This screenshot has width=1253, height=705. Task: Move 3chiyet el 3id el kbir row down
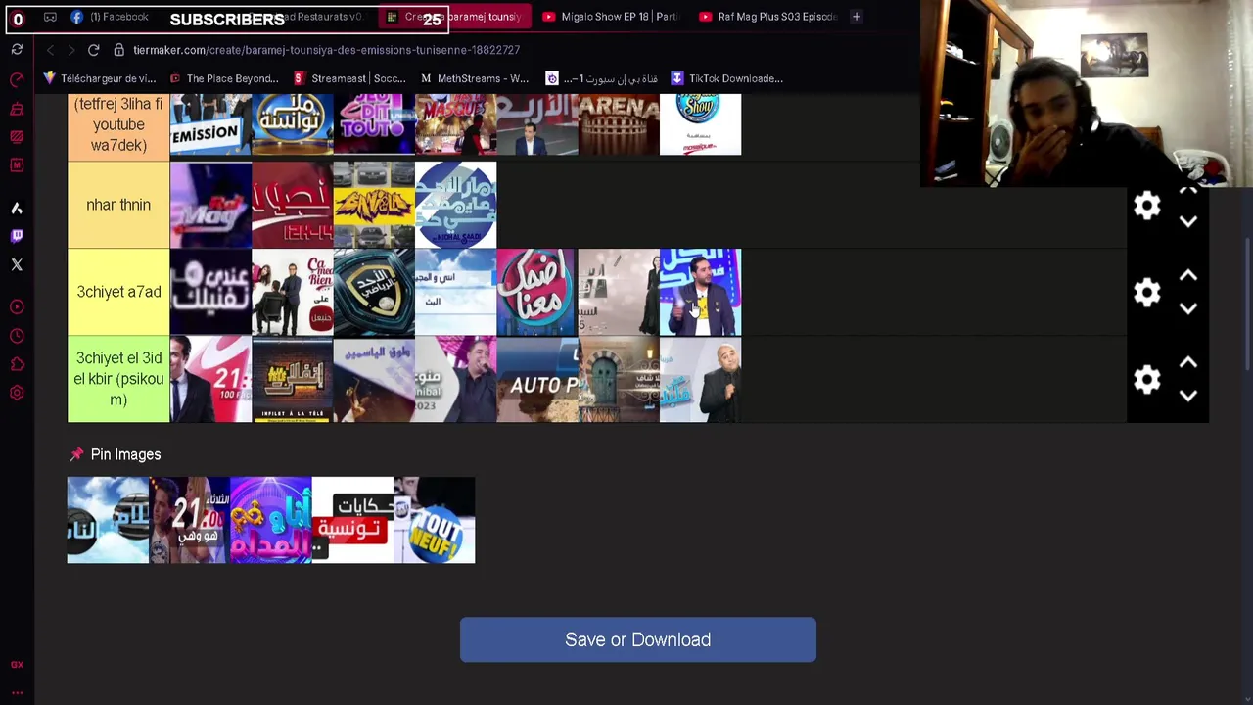coord(1188,397)
